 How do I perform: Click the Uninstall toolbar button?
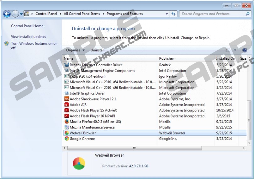(x=97, y=50)
